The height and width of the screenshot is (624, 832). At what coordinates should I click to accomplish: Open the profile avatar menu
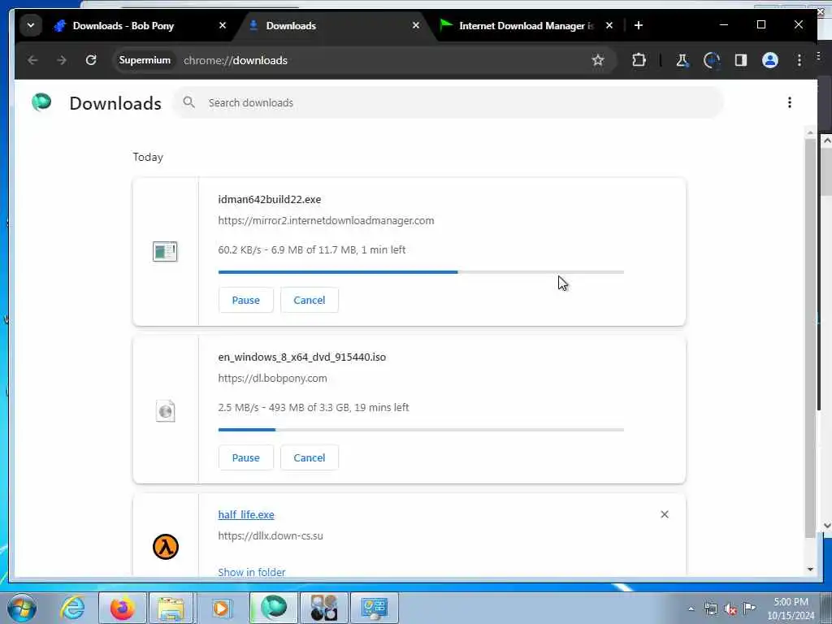(x=770, y=60)
